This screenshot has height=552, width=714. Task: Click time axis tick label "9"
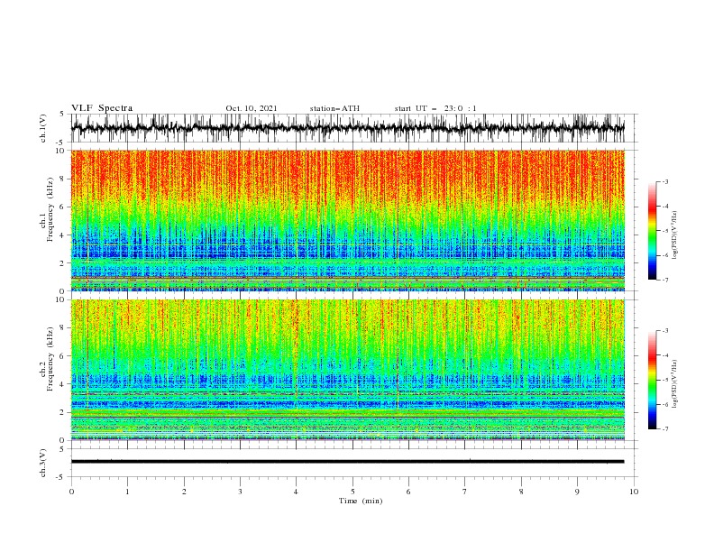pos(577,492)
